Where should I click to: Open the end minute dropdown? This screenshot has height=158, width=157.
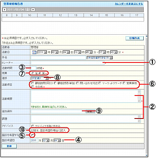point(114,52)
